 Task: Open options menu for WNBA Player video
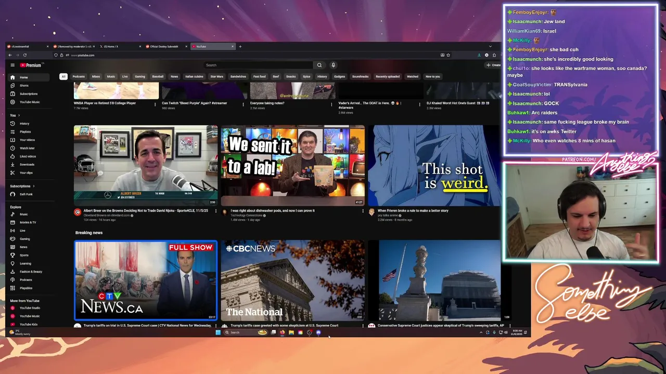point(155,104)
